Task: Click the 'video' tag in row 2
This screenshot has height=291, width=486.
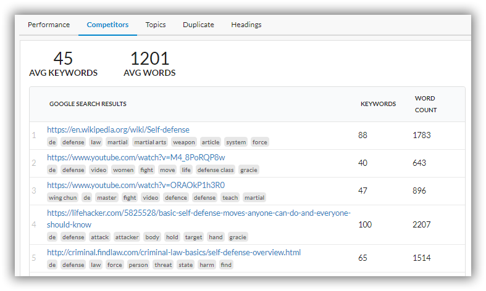Action: [x=99, y=170]
